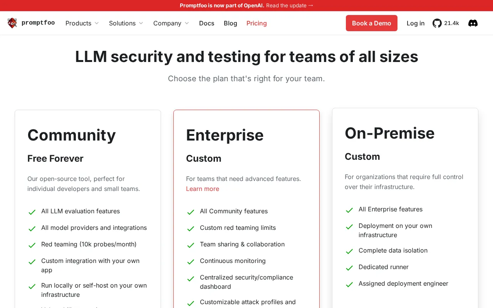The height and width of the screenshot is (308, 493).
Task: Click checkmark beside Assigned deployment engineer
Action: [x=349, y=284]
